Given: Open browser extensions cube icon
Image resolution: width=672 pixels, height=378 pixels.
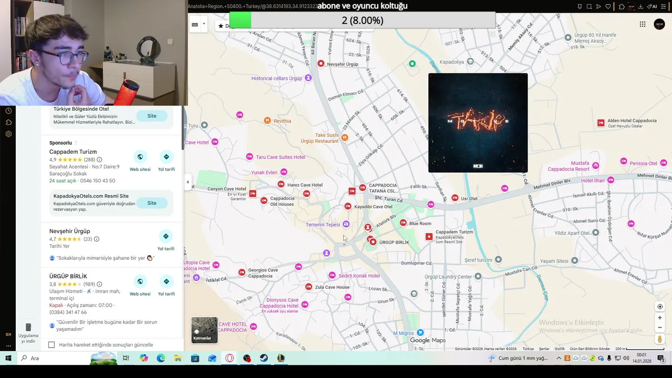Looking at the screenshot, I should (x=622, y=6).
